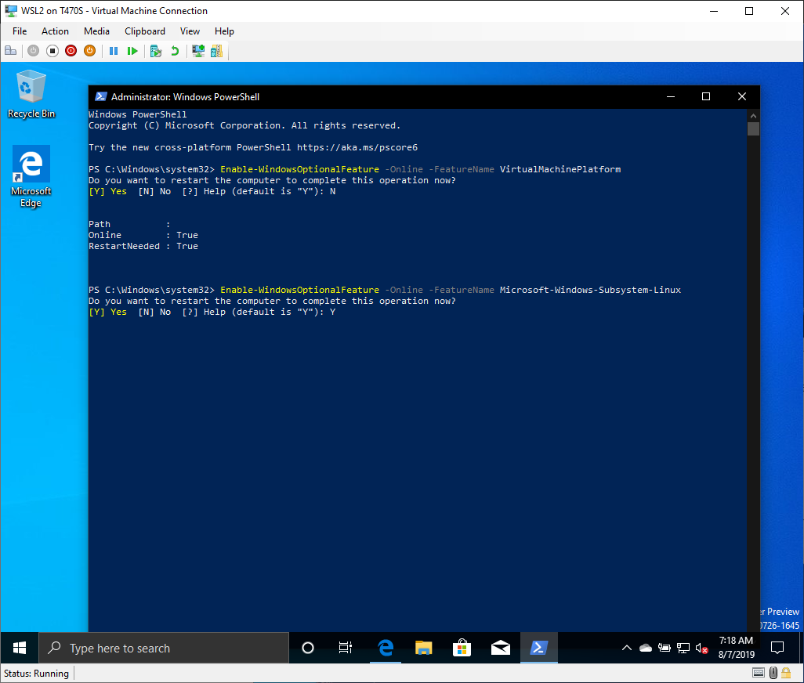Switch to Enhanced Session mode
The height and width of the screenshot is (683, 804).
(x=197, y=50)
